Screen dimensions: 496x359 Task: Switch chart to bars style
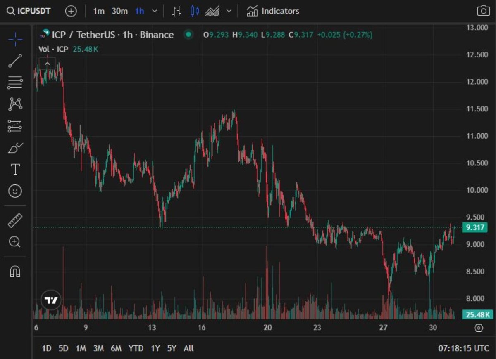(x=177, y=11)
